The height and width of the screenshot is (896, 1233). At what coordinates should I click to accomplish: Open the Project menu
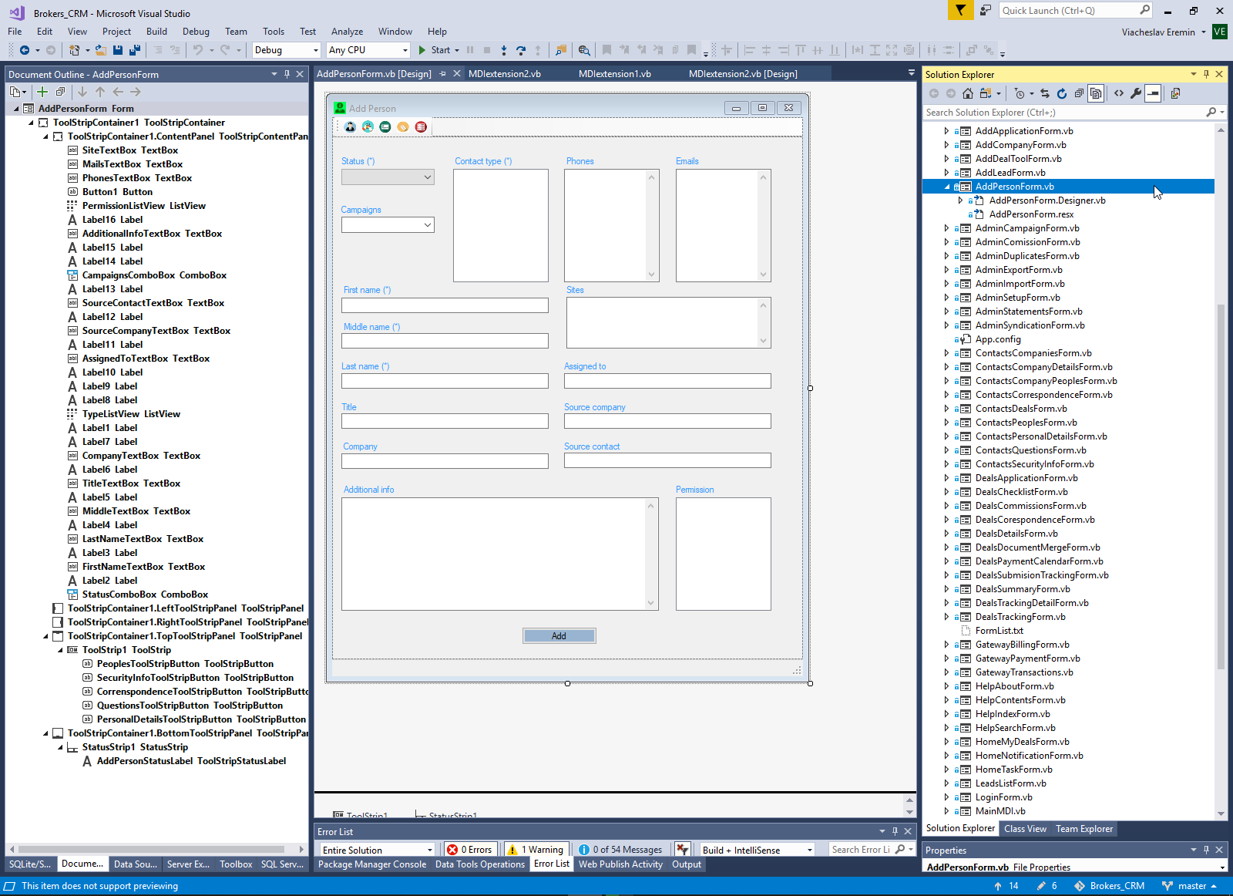pyautogui.click(x=116, y=32)
